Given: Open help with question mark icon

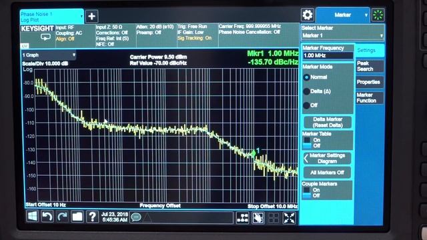Looking at the screenshot, I should click(92, 217).
